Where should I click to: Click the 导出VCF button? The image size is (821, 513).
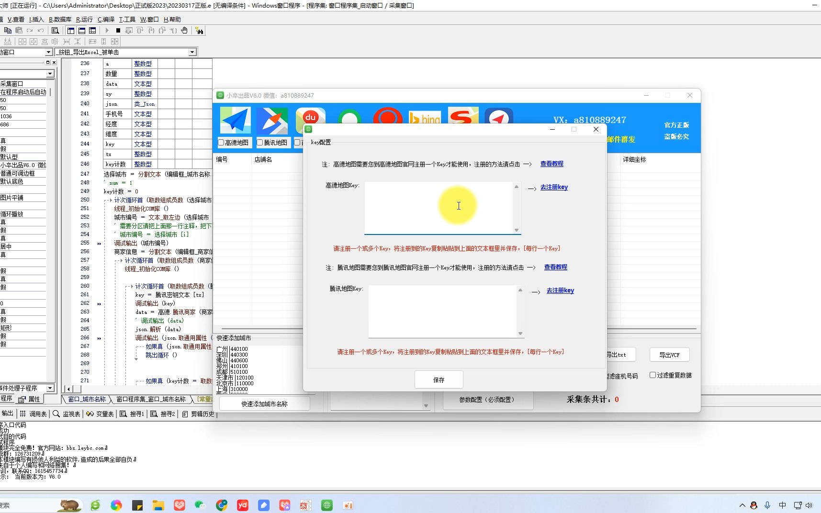tap(669, 355)
